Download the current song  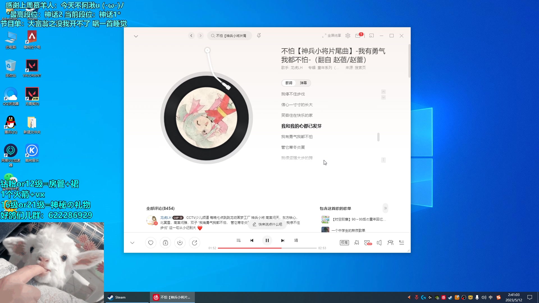pos(180,243)
